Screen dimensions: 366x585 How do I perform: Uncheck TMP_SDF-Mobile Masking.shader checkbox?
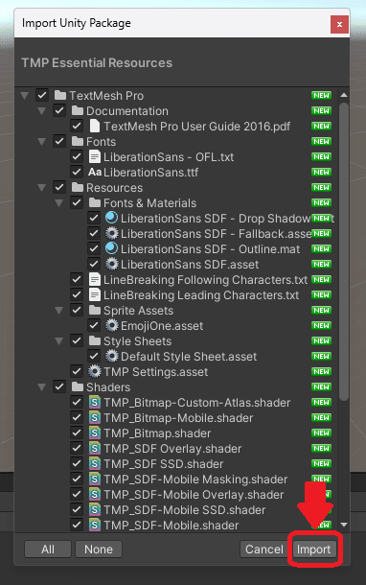tap(77, 479)
